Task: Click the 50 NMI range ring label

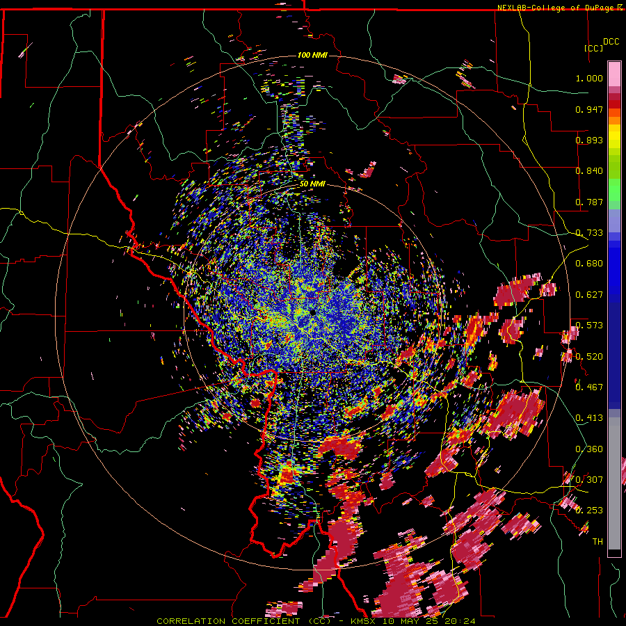Action: 312,184
